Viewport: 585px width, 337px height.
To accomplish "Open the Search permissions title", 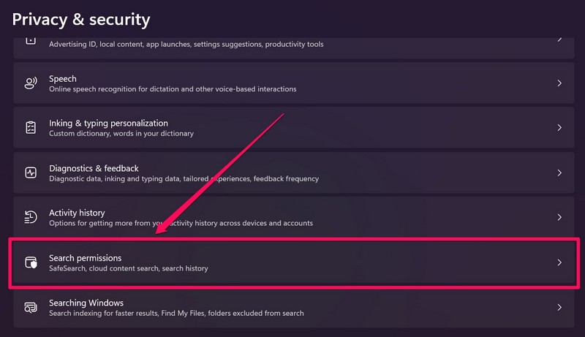I will click(x=85, y=258).
